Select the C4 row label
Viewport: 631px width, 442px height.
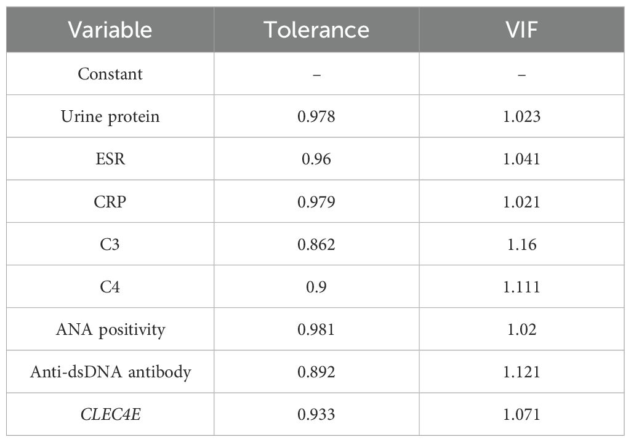[110, 286]
